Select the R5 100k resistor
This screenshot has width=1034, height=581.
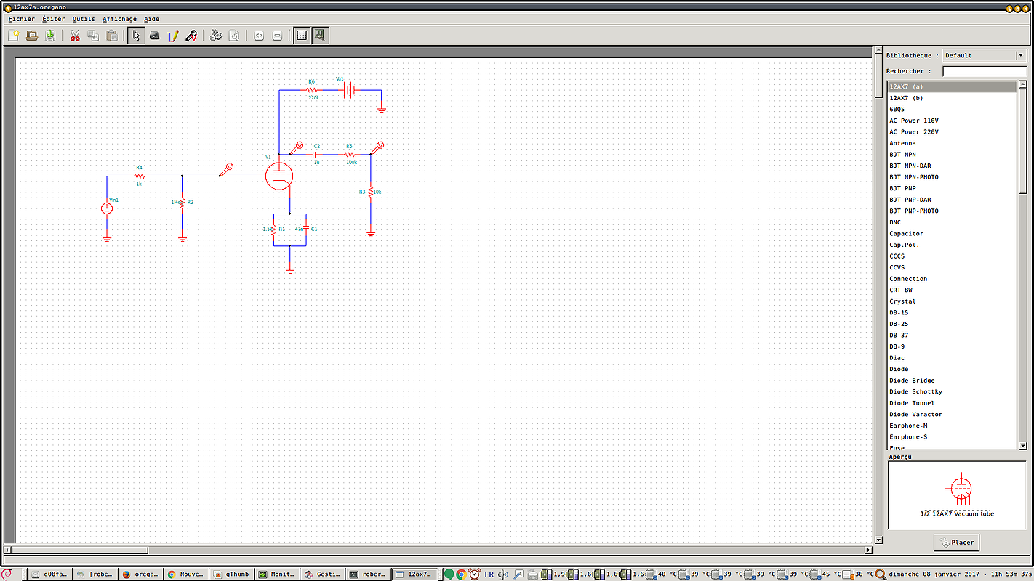point(350,155)
